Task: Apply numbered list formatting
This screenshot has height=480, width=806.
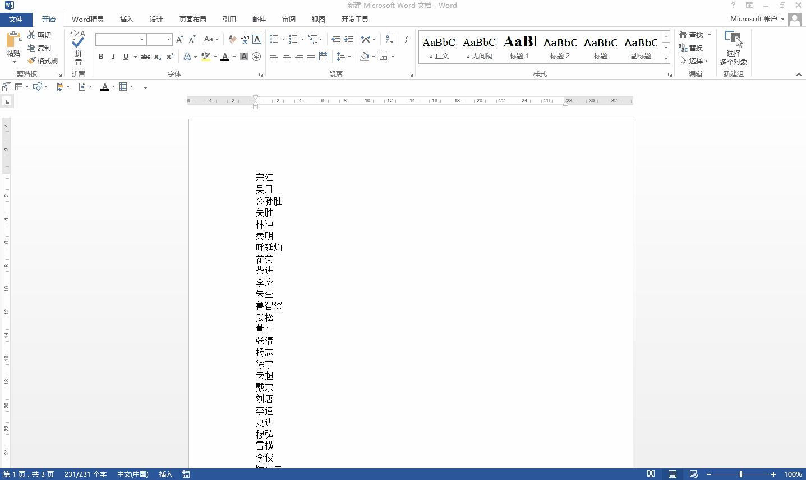Action: click(293, 39)
